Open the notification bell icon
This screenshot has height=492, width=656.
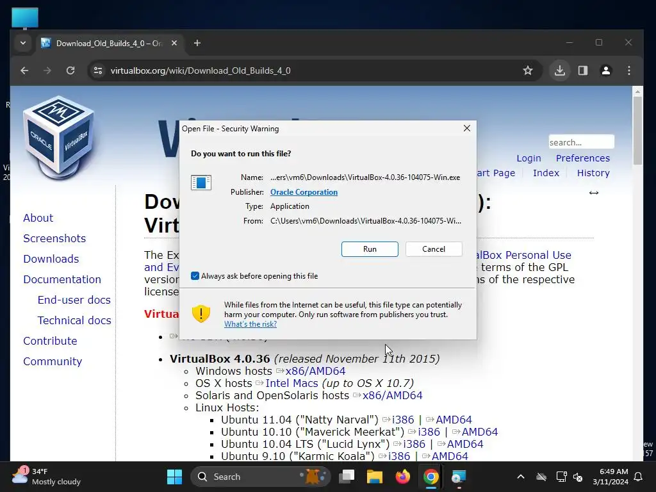[639, 477]
